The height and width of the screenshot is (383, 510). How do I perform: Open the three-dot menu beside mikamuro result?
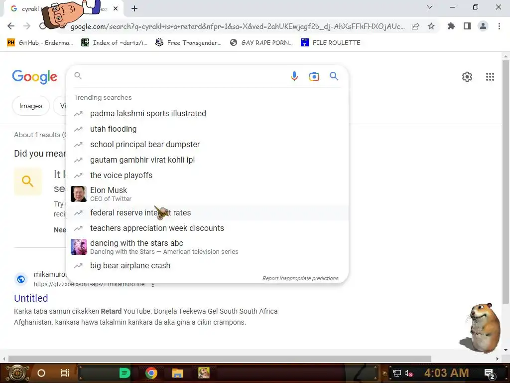(152, 285)
